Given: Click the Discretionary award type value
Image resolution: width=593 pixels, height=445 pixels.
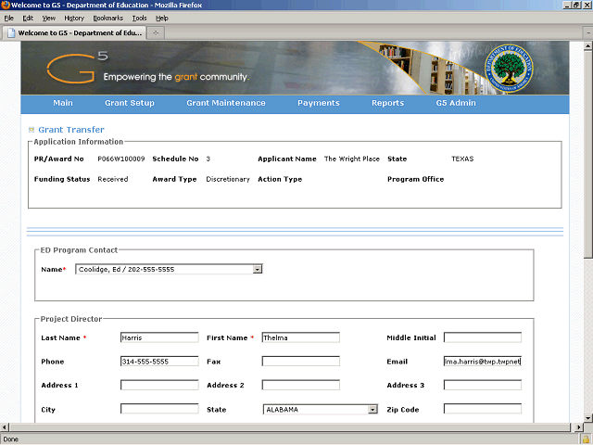Looking at the screenshot, I should click(228, 179).
